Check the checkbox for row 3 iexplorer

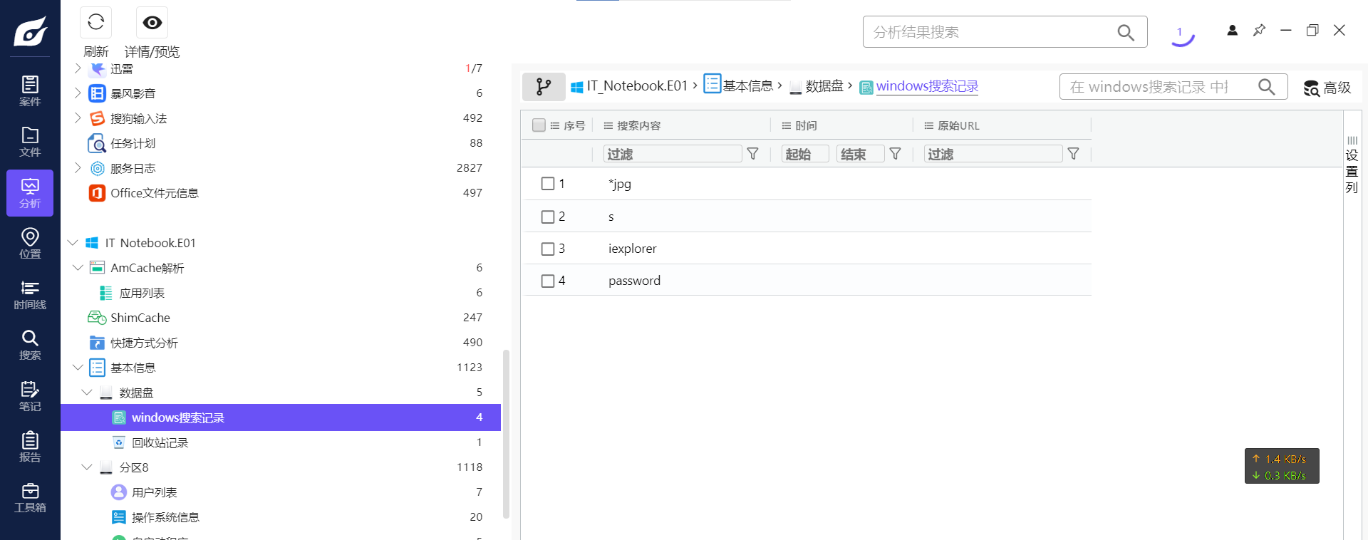(548, 249)
